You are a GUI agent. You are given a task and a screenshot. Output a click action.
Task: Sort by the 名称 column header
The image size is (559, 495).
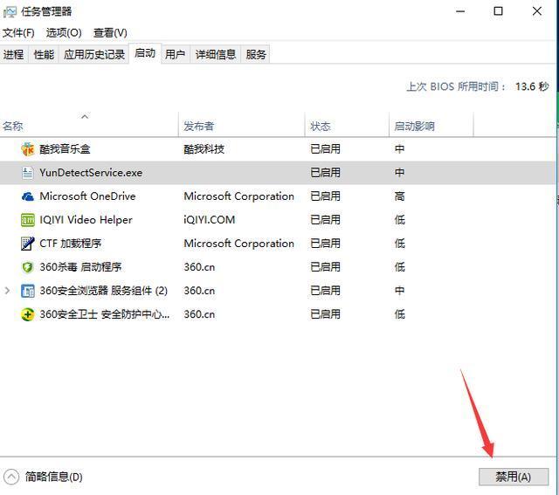click(89, 124)
